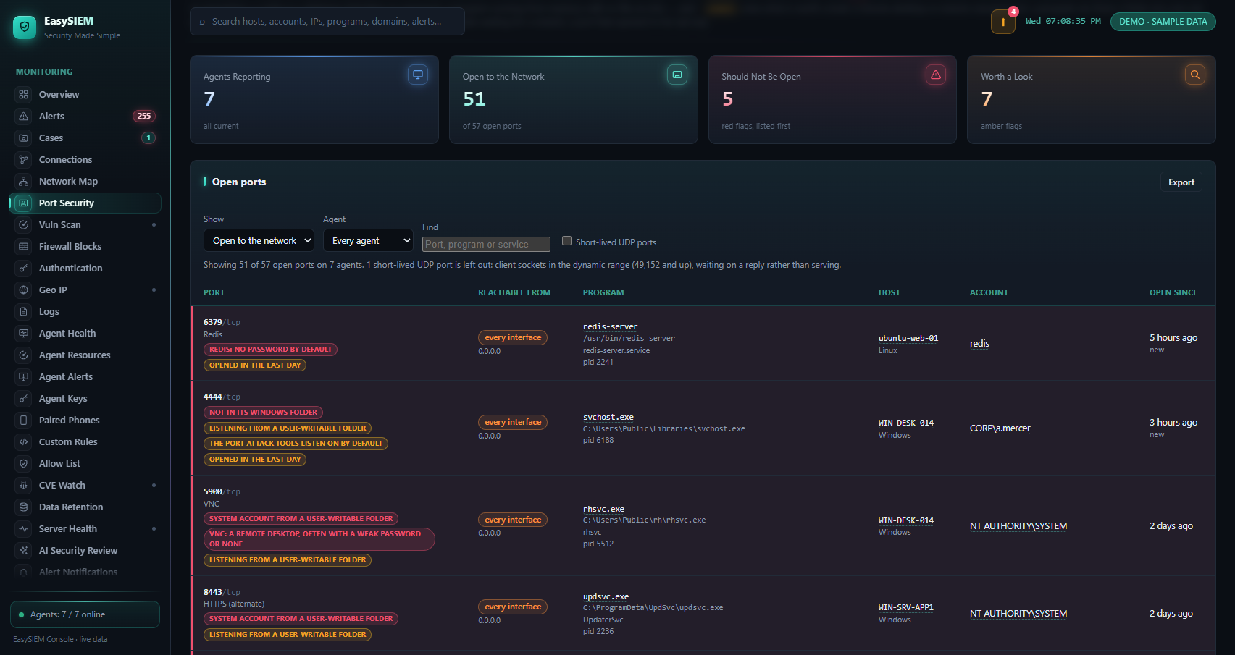Image resolution: width=1235 pixels, height=655 pixels.
Task: Click the Authentication key icon
Action: click(24, 269)
